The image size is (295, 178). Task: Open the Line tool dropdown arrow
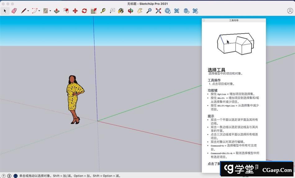point(28,11)
